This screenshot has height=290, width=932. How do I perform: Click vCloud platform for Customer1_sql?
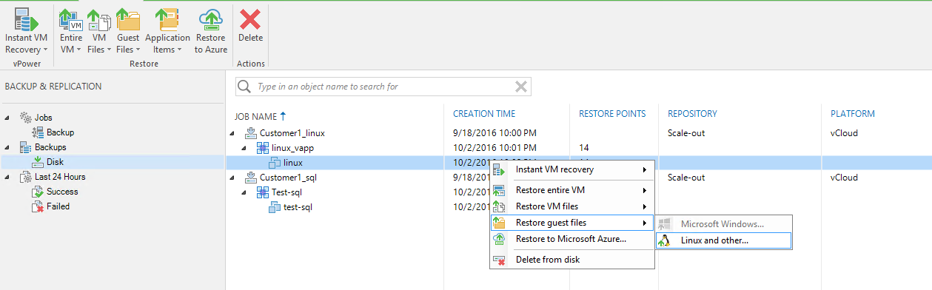coord(845,178)
